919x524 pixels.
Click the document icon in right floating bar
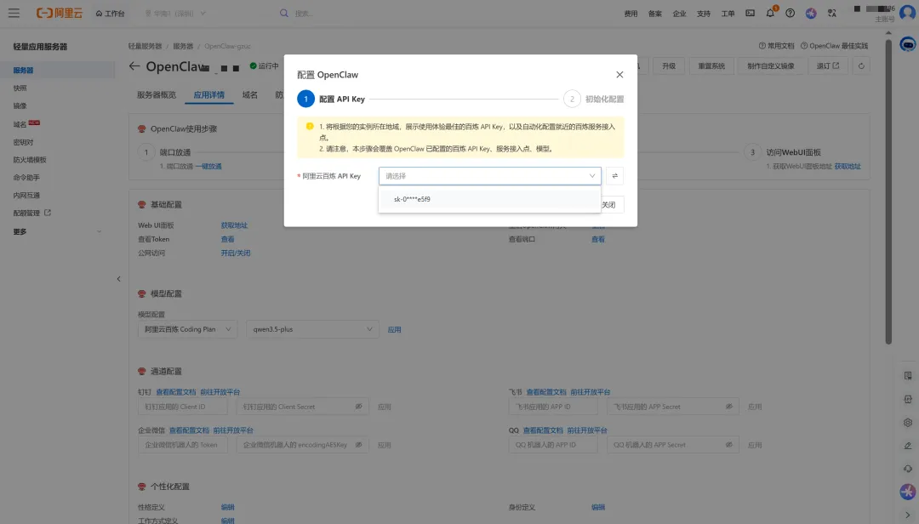point(908,376)
